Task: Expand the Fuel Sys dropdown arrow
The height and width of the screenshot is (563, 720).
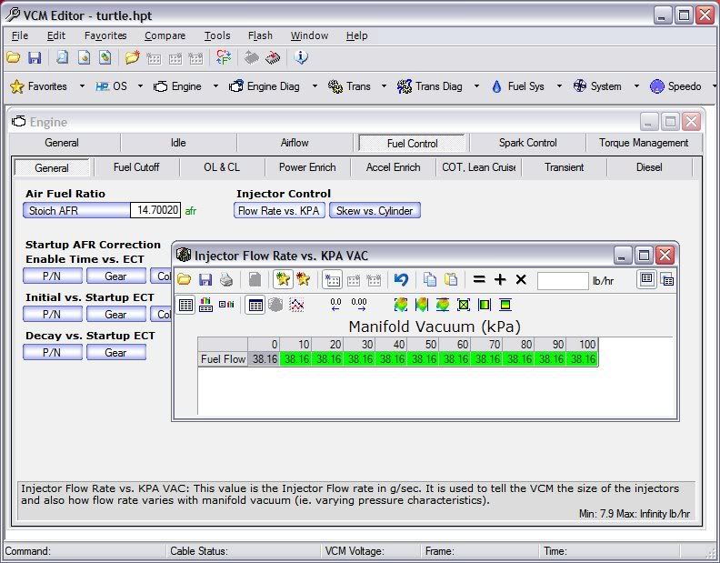Action: [x=559, y=85]
